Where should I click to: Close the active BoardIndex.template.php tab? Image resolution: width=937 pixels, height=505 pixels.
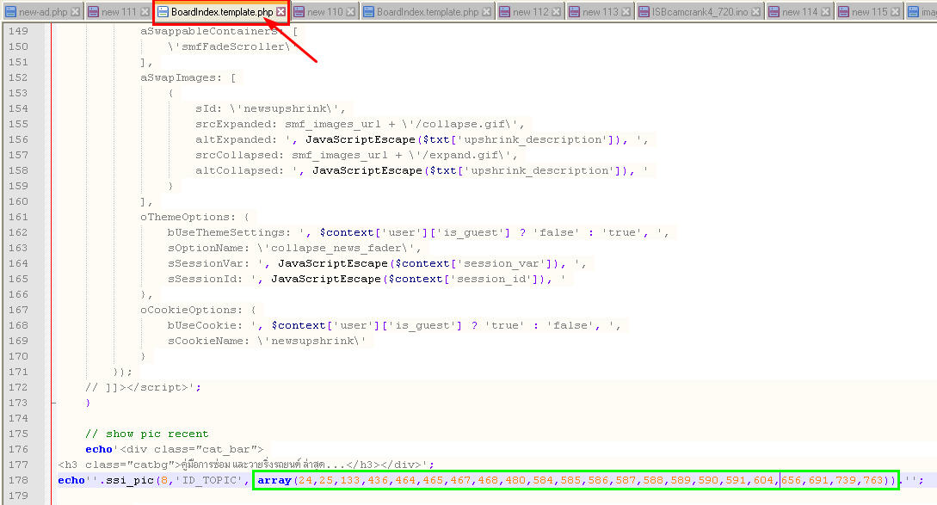(x=280, y=12)
